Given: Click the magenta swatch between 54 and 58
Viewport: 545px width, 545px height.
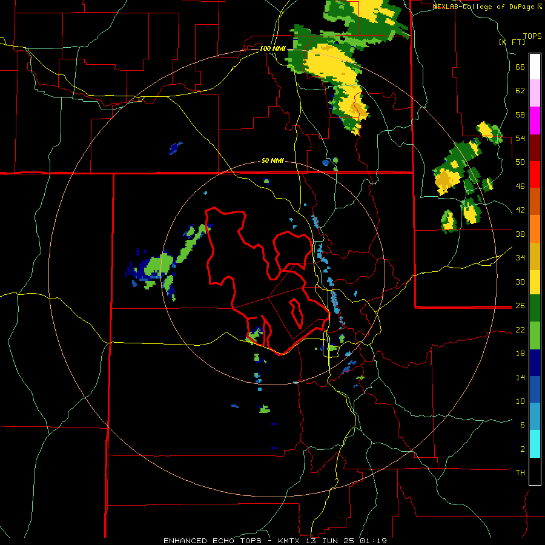Looking at the screenshot, I should (x=535, y=121).
